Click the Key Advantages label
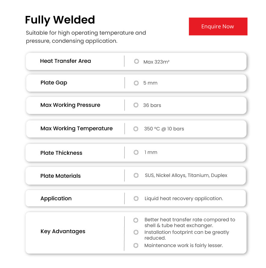Screen dimensions: 266x268 [x=63, y=231]
